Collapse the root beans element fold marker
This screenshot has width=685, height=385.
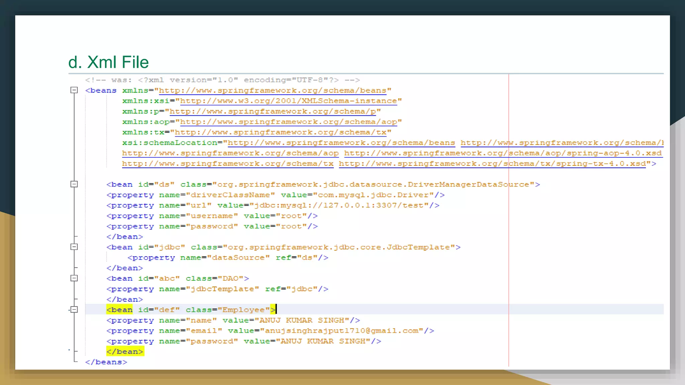(74, 90)
